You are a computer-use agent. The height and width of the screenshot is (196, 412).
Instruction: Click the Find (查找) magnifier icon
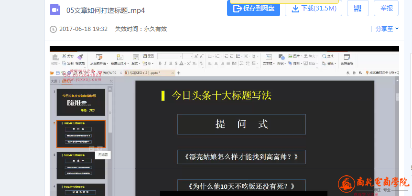pyautogui.click(x=324, y=56)
